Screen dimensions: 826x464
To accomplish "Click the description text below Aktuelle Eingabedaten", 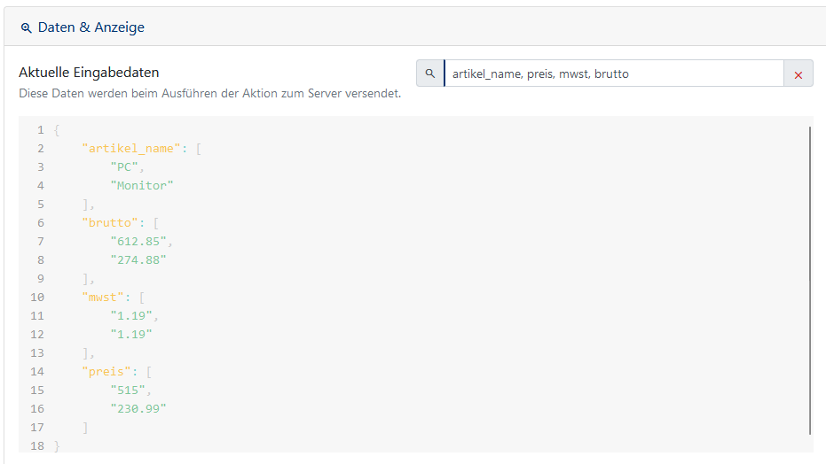I will pos(210,94).
